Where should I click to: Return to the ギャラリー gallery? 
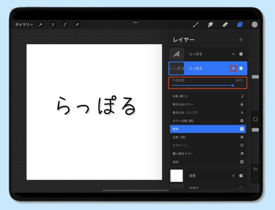24,24
